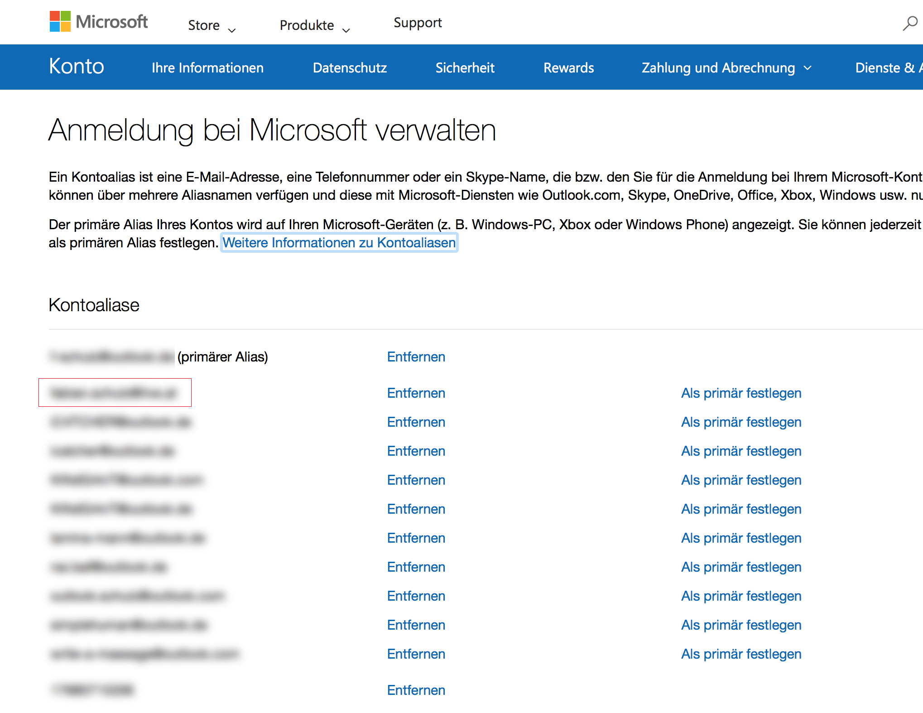Expand the Produkte dropdown menu
Screen dimensions: 923x713
315,25
